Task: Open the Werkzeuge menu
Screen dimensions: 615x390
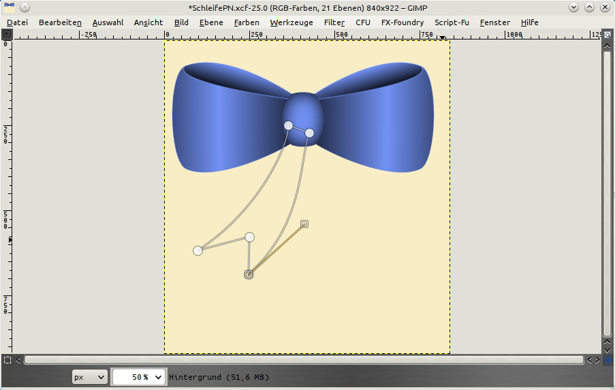Action: click(x=291, y=22)
